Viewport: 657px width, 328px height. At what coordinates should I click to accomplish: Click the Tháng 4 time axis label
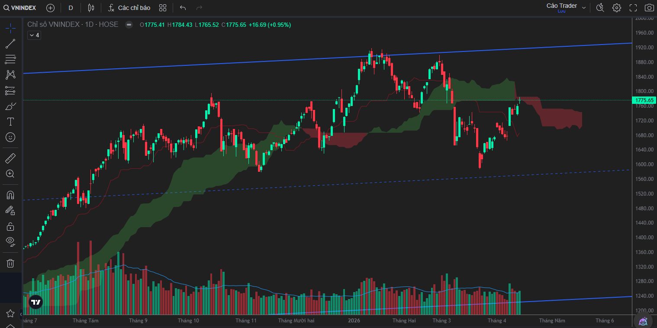497,321
